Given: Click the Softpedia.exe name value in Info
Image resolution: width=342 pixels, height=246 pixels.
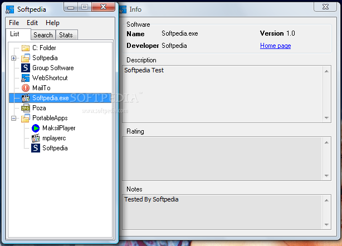Looking at the screenshot, I should [180, 33].
